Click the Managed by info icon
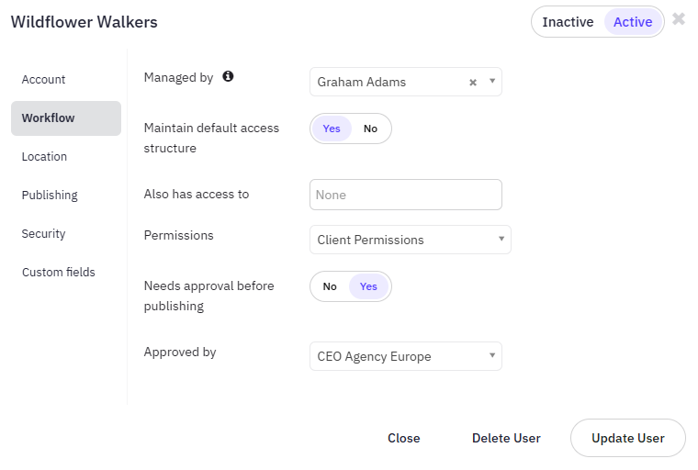Image resolution: width=698 pixels, height=470 pixels. coord(228,76)
